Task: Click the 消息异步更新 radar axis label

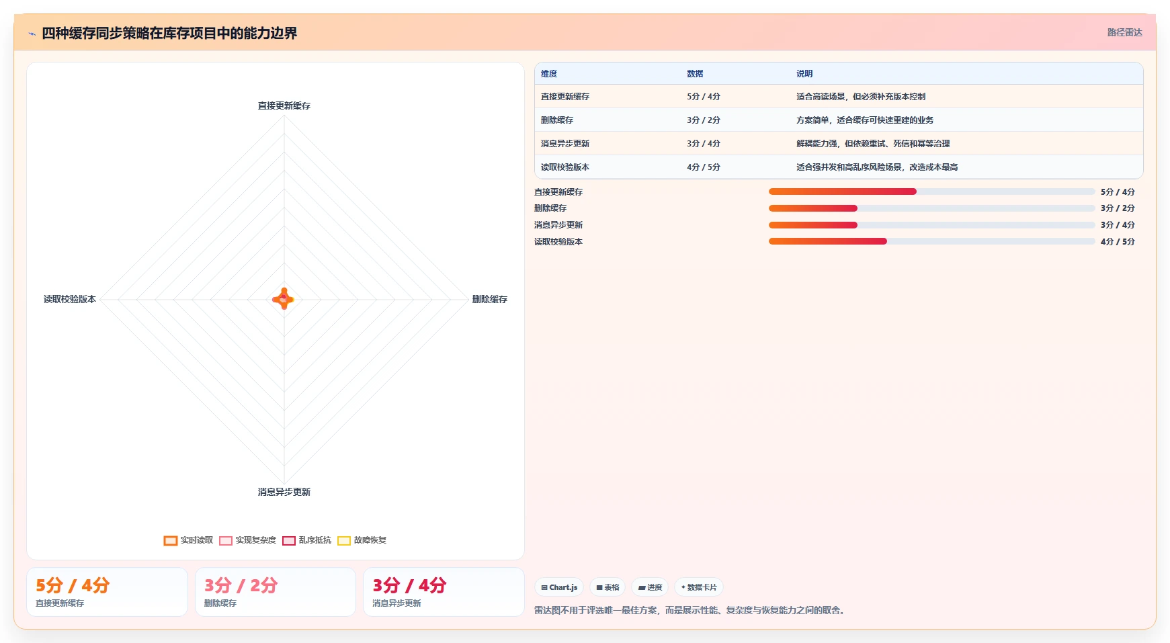Action: pos(284,492)
